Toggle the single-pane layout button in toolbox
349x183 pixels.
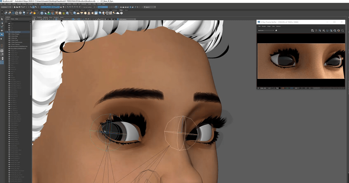pos(2,51)
